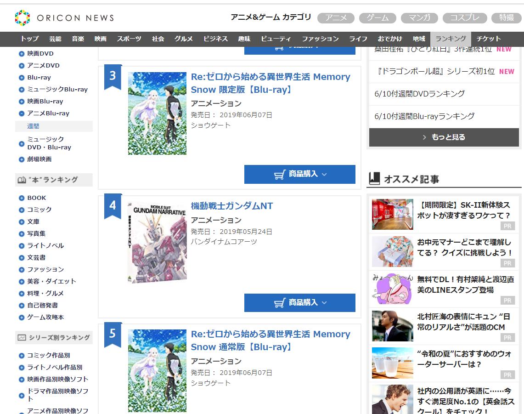
Task: Open the 商品購入 dropdown for Gundam NT
Action: [300, 303]
